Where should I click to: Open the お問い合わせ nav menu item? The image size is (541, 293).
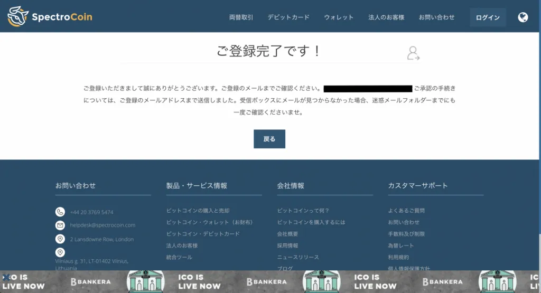tap(436, 17)
